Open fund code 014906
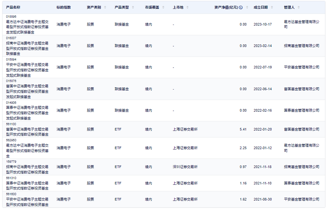Screen dimensions: 327x209 pos(11,103)
